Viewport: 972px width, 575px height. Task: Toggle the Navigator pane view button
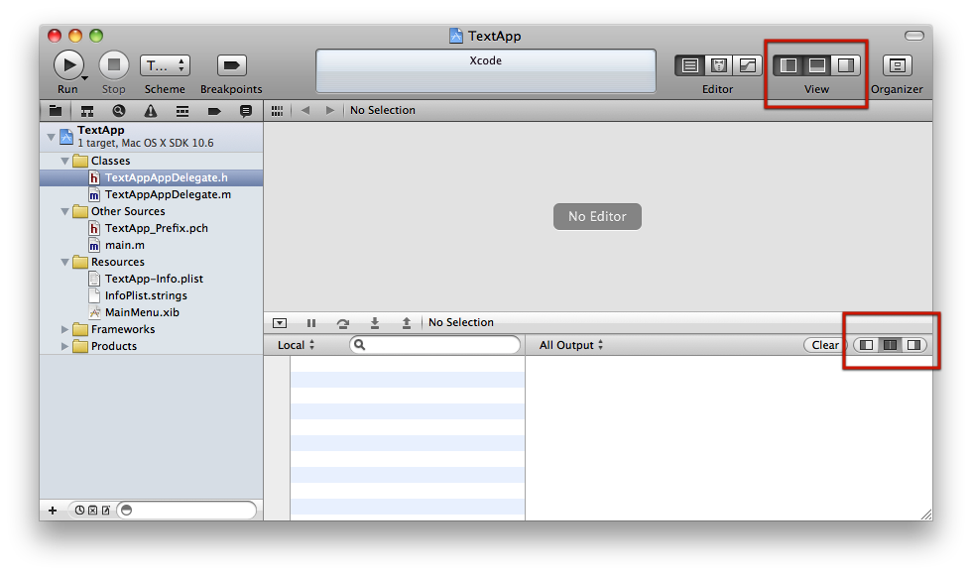[x=788, y=65]
